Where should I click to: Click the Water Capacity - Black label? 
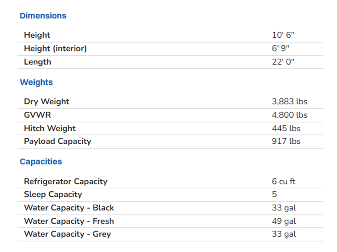pos(69,208)
